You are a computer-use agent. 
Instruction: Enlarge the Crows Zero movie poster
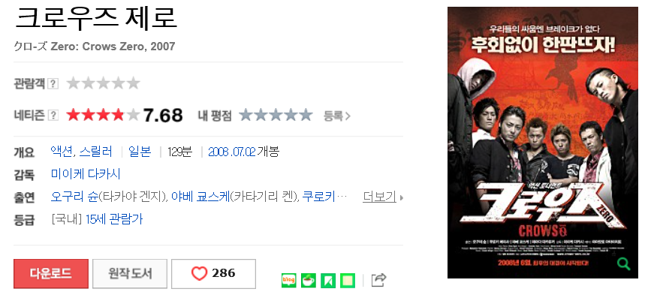point(543,143)
